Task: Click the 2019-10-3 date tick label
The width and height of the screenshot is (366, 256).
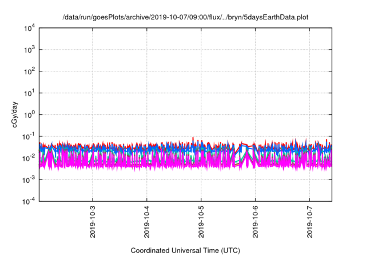Action: click(93, 222)
